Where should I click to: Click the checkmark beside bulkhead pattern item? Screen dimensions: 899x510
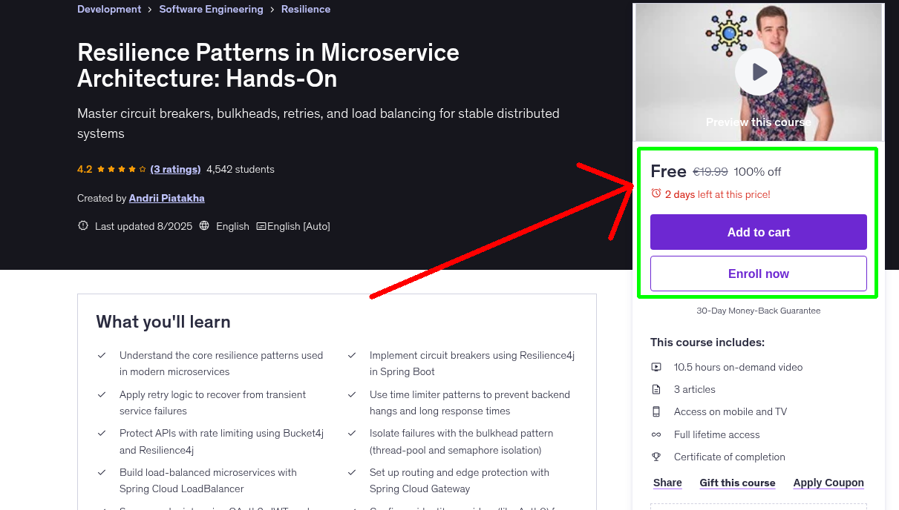click(x=351, y=433)
